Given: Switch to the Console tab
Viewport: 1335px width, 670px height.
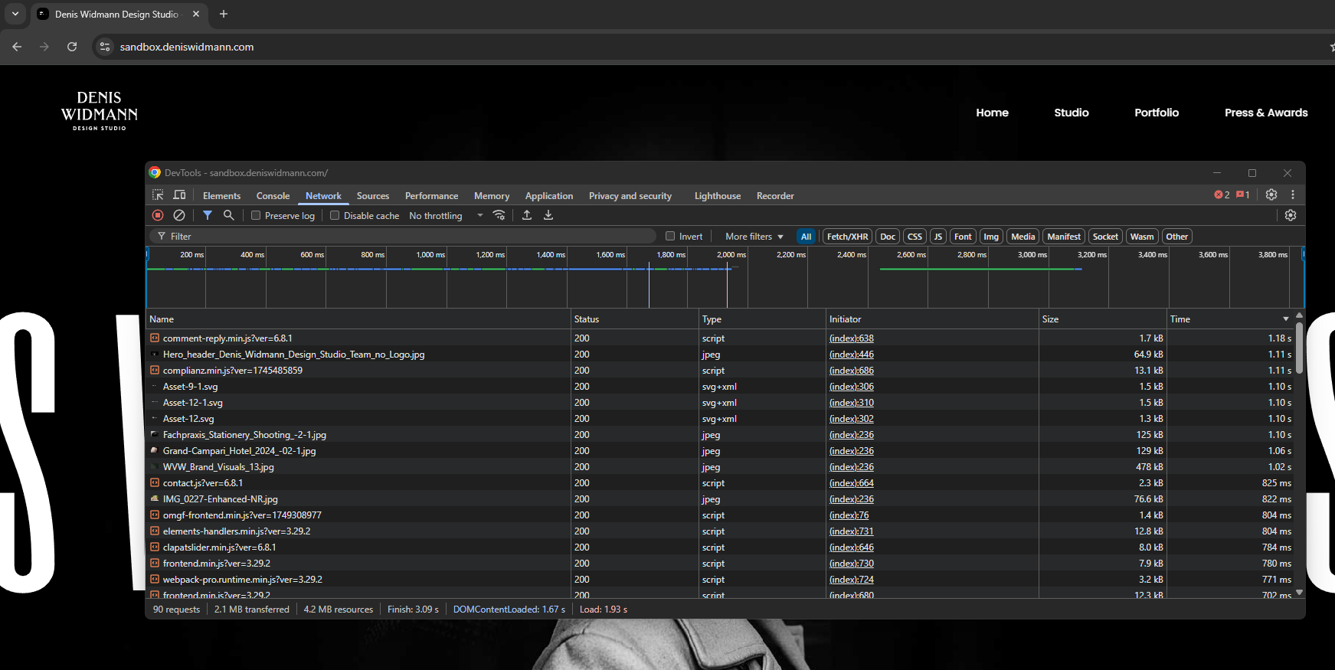Looking at the screenshot, I should (x=273, y=196).
